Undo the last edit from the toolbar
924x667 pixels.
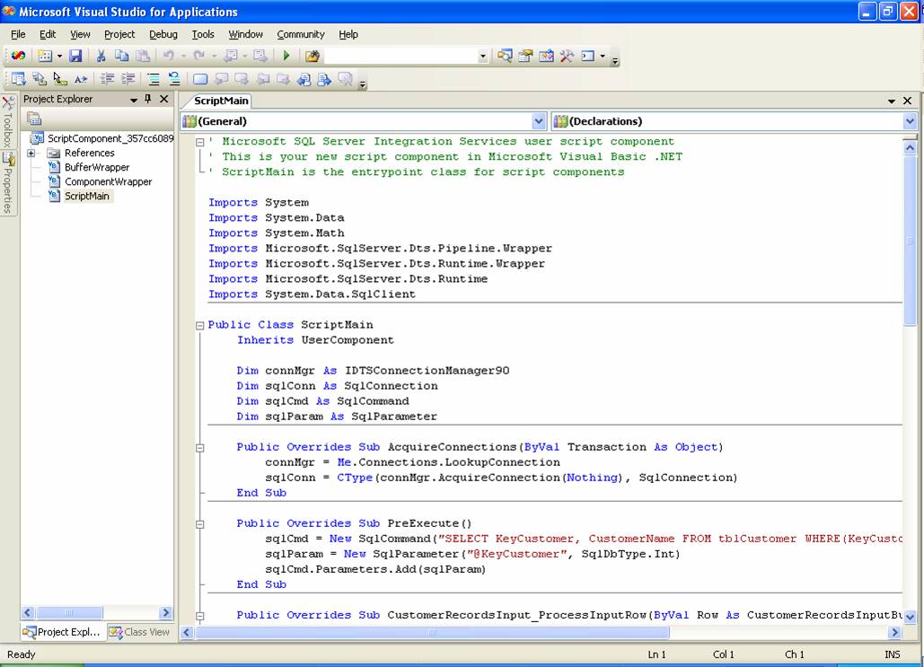[168, 56]
